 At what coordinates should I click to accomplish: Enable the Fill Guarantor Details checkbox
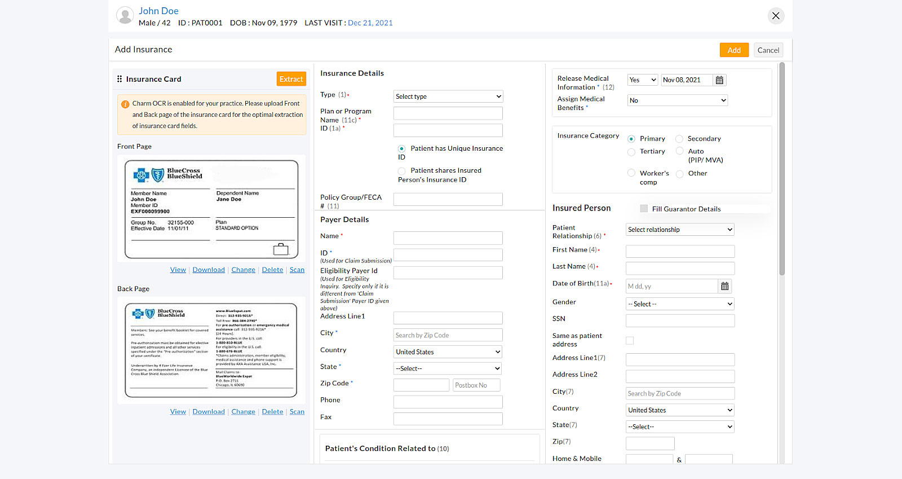point(644,209)
